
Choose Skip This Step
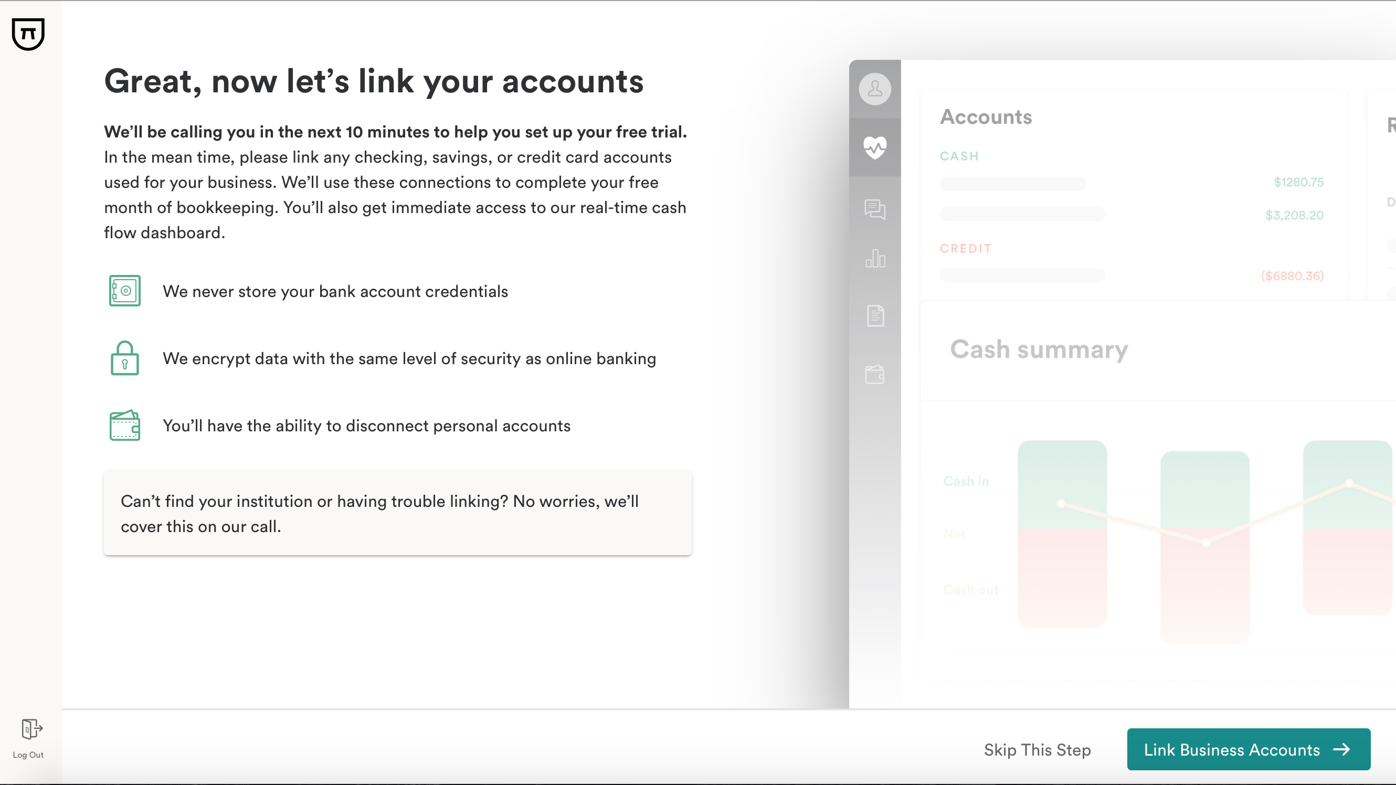[x=1037, y=750]
